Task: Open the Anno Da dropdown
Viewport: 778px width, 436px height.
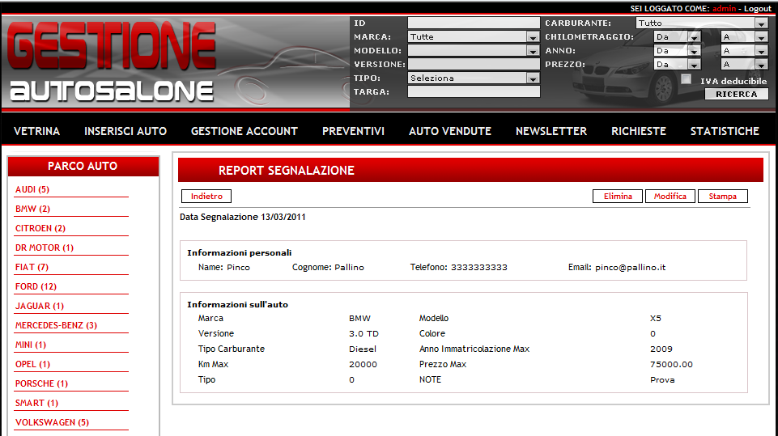Action: [x=678, y=51]
